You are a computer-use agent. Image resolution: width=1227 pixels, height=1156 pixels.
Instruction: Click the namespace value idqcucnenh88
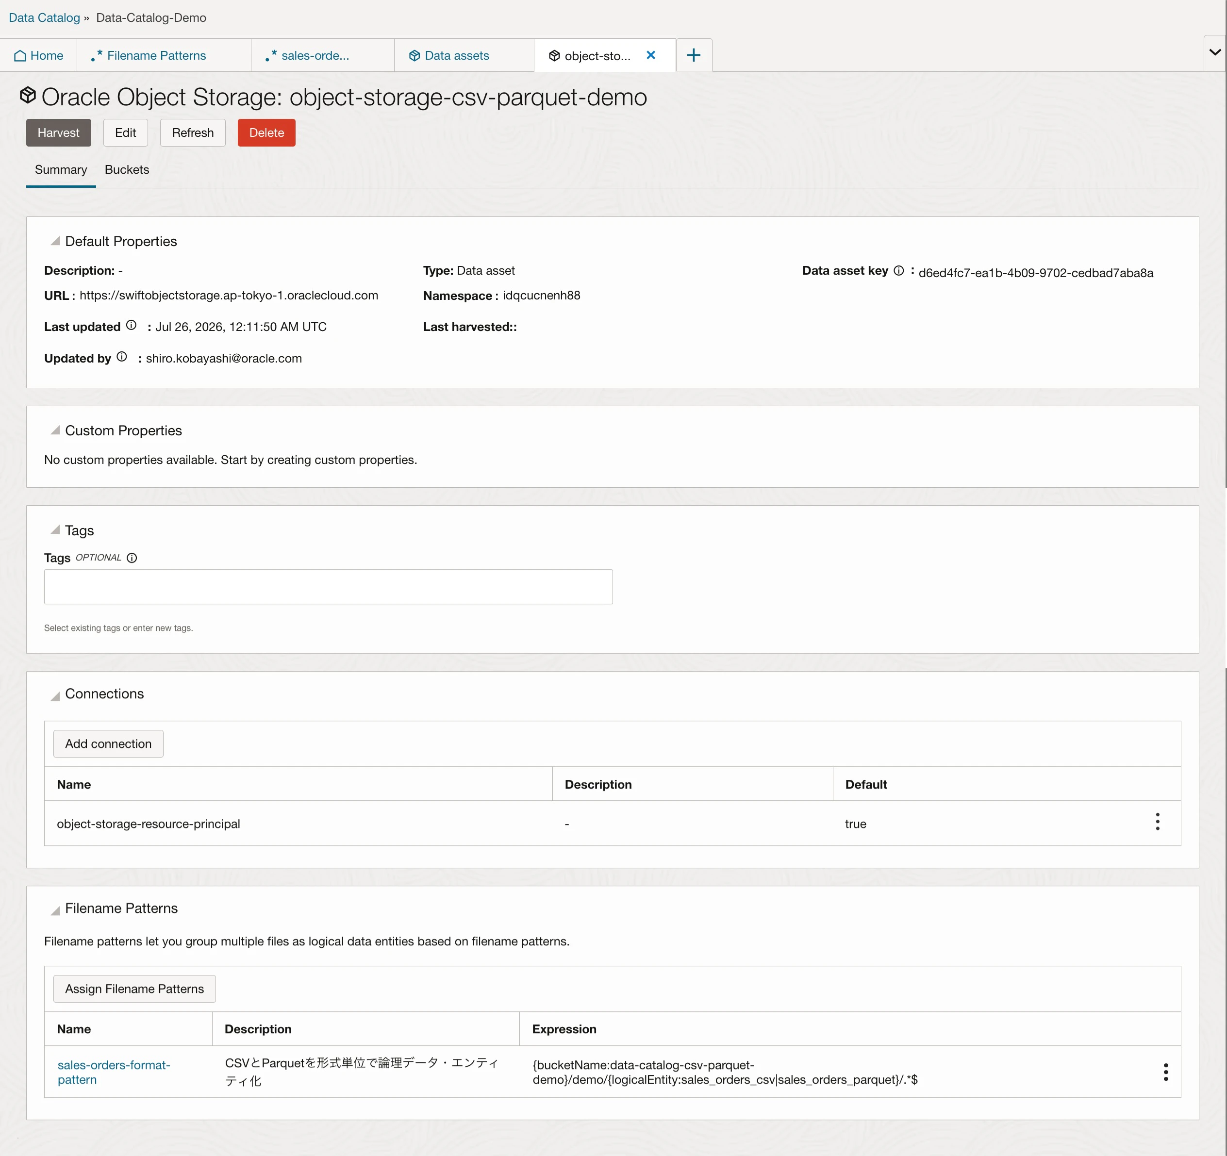point(541,295)
